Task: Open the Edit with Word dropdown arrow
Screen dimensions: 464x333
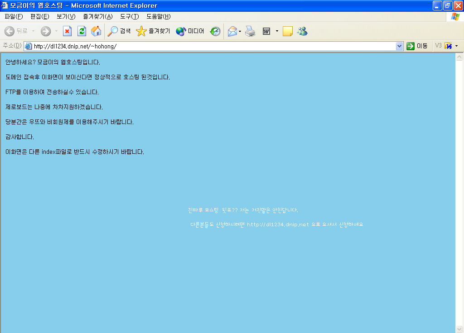Action: [277, 31]
